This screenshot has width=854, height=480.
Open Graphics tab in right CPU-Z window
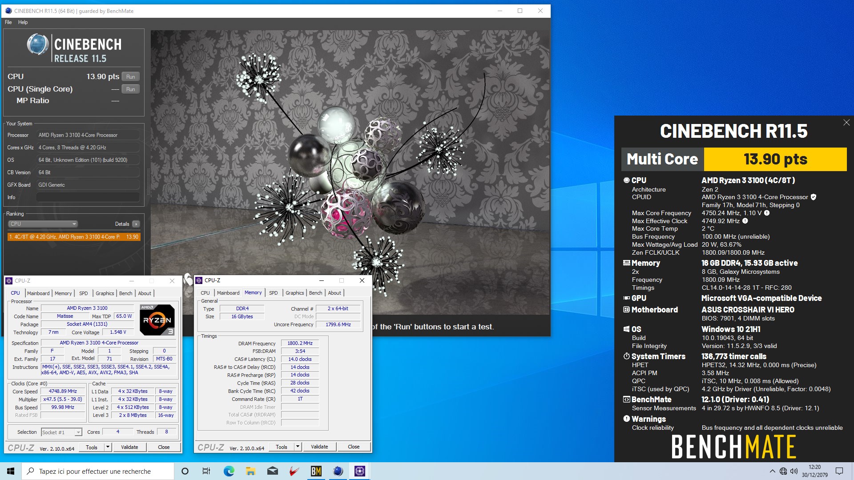[x=295, y=293]
